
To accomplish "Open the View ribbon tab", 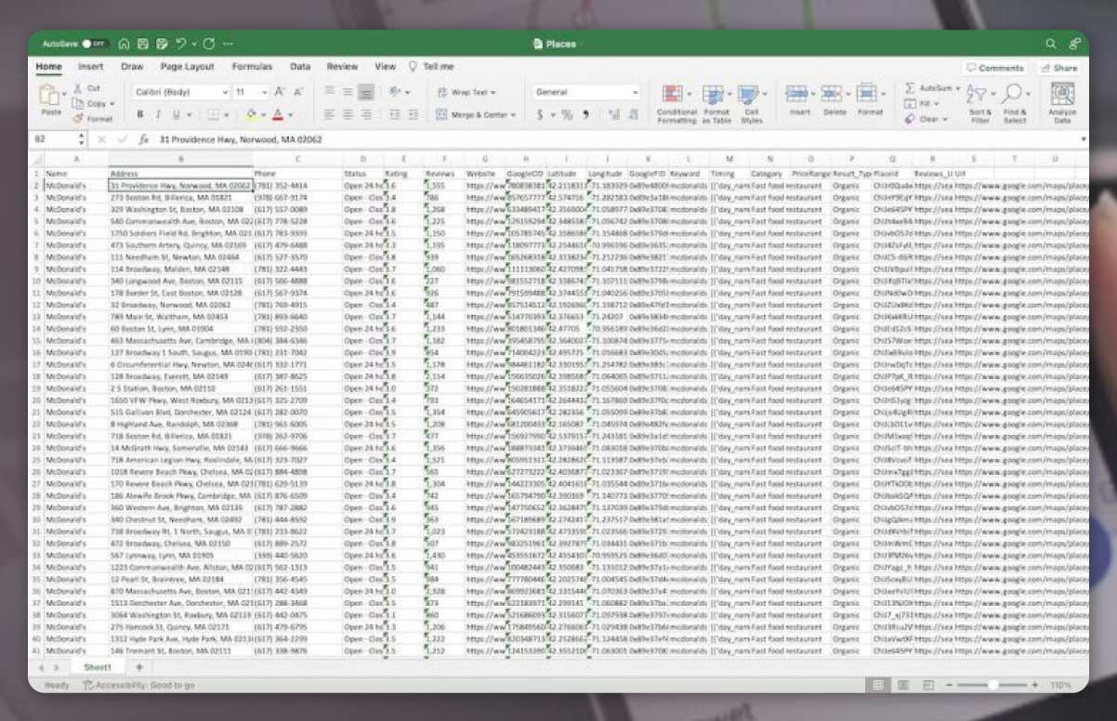I will click(386, 67).
